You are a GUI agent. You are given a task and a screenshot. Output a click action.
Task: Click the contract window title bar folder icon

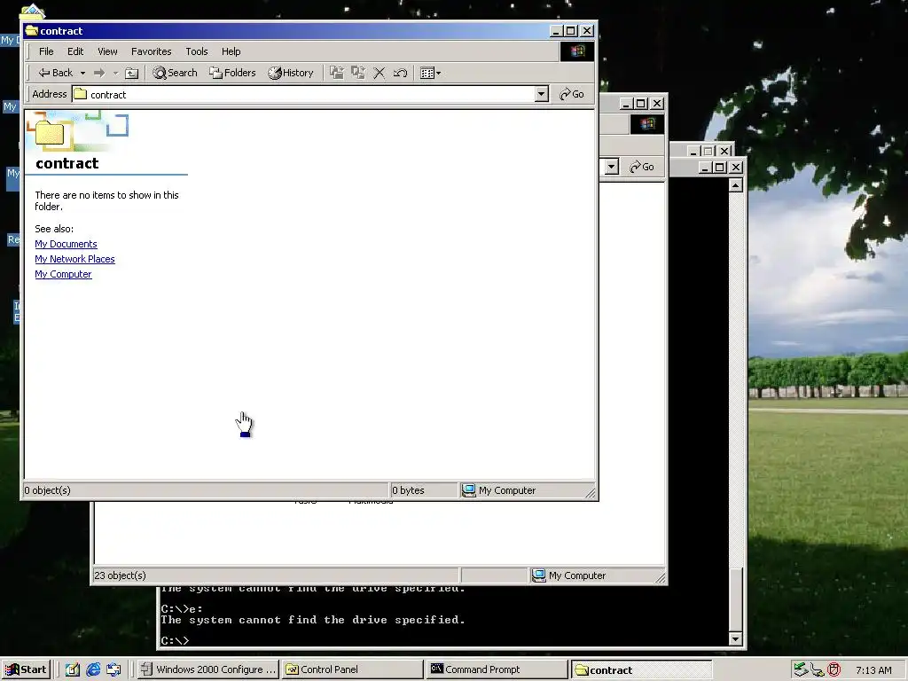(x=31, y=31)
